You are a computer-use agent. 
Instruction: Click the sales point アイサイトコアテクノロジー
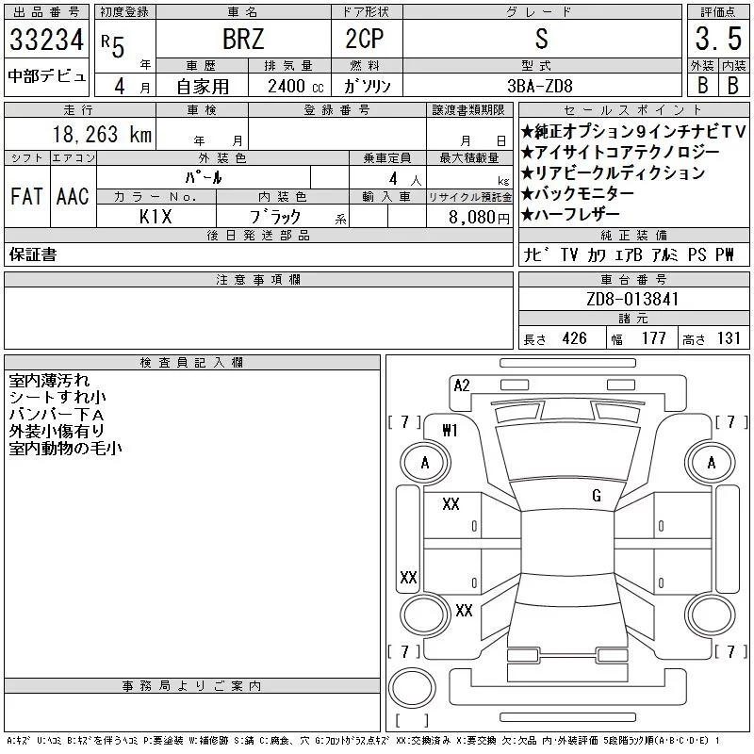point(620,152)
